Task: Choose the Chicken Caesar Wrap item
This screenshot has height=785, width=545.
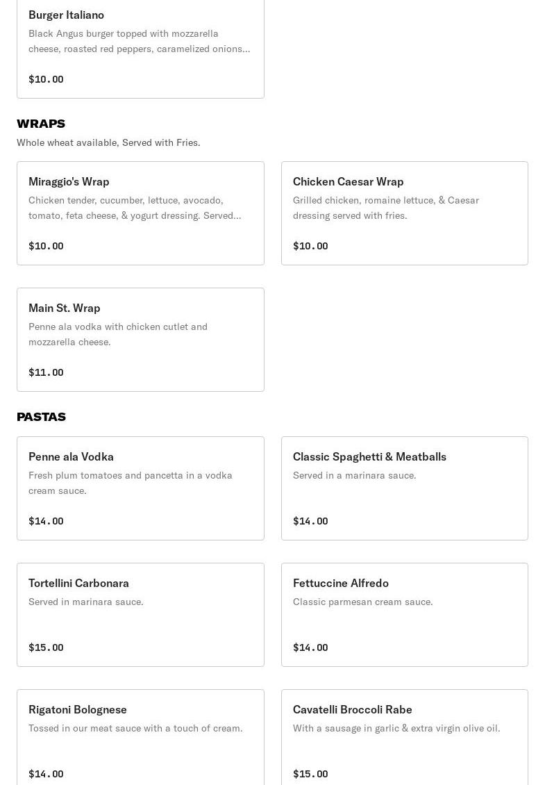Action: click(x=348, y=181)
